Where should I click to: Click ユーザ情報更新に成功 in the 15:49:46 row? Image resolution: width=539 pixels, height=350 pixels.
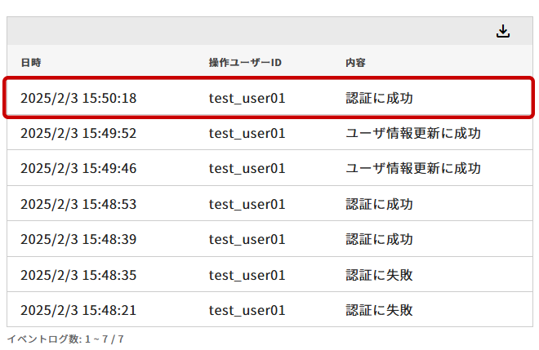(413, 168)
